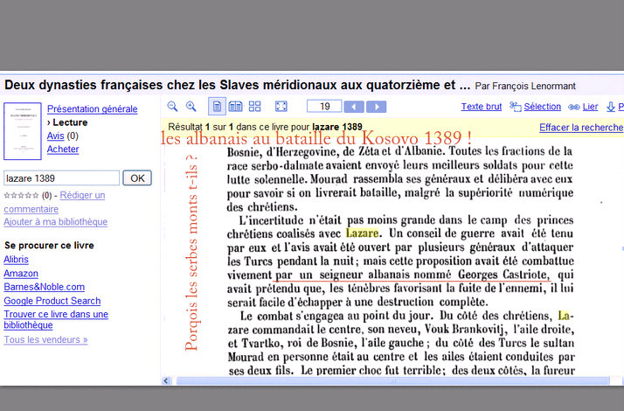Go to the next page arrow
Image resolution: width=624 pixels, height=411 pixels.
pos(377,107)
